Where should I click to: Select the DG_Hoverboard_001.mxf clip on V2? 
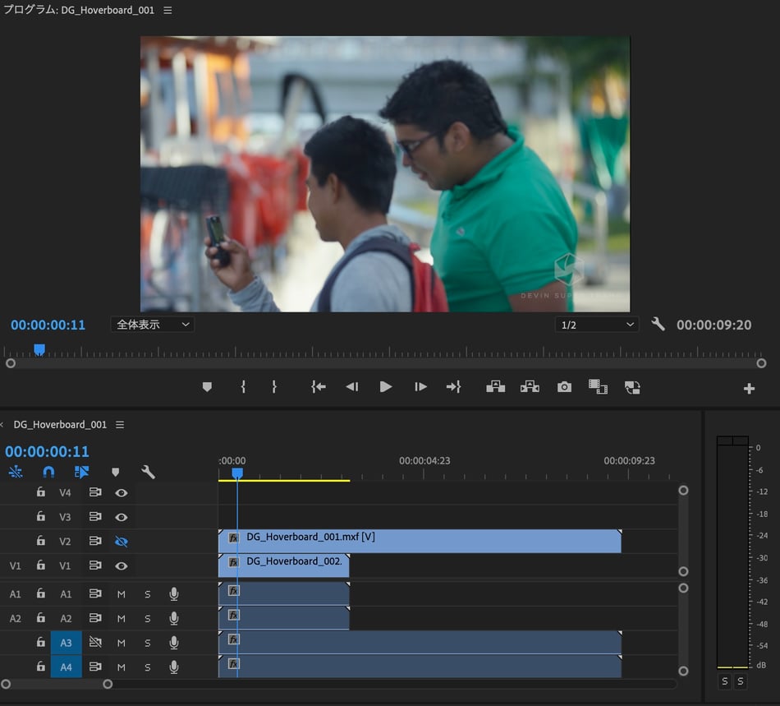coord(419,542)
